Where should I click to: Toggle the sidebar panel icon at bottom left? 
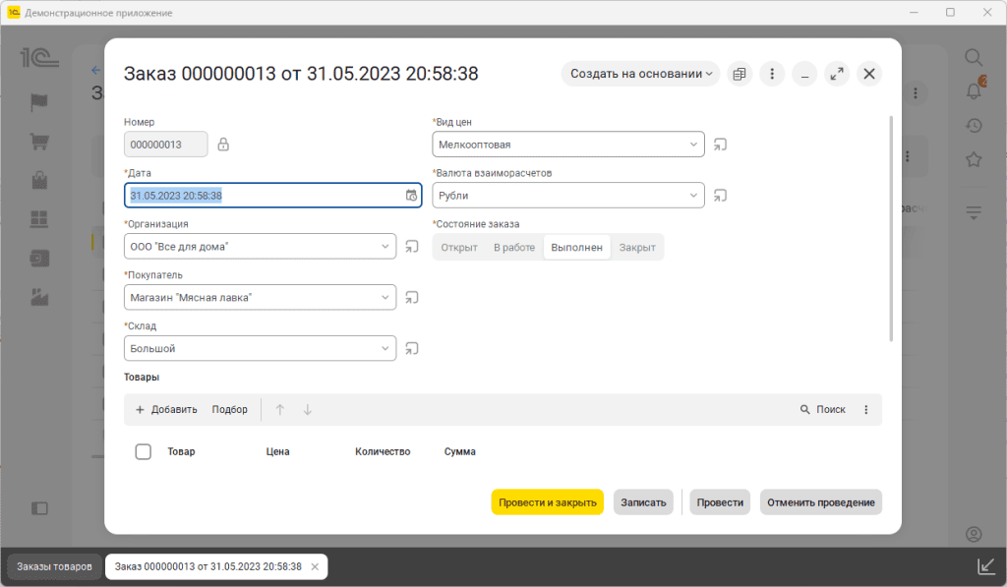point(39,508)
